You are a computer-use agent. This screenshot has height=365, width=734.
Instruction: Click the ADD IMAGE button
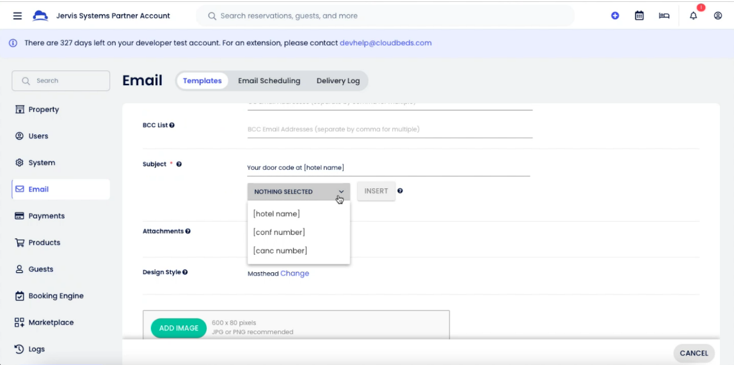coord(179,328)
